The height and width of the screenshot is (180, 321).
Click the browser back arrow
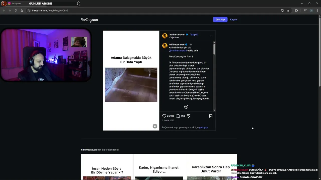pyautogui.click(x=4, y=10)
